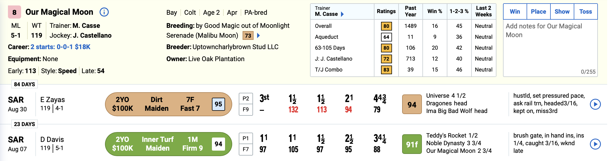The image size is (608, 161).
Task: Click the Malibu Moon 73 sire rating
Action: click(x=248, y=35)
